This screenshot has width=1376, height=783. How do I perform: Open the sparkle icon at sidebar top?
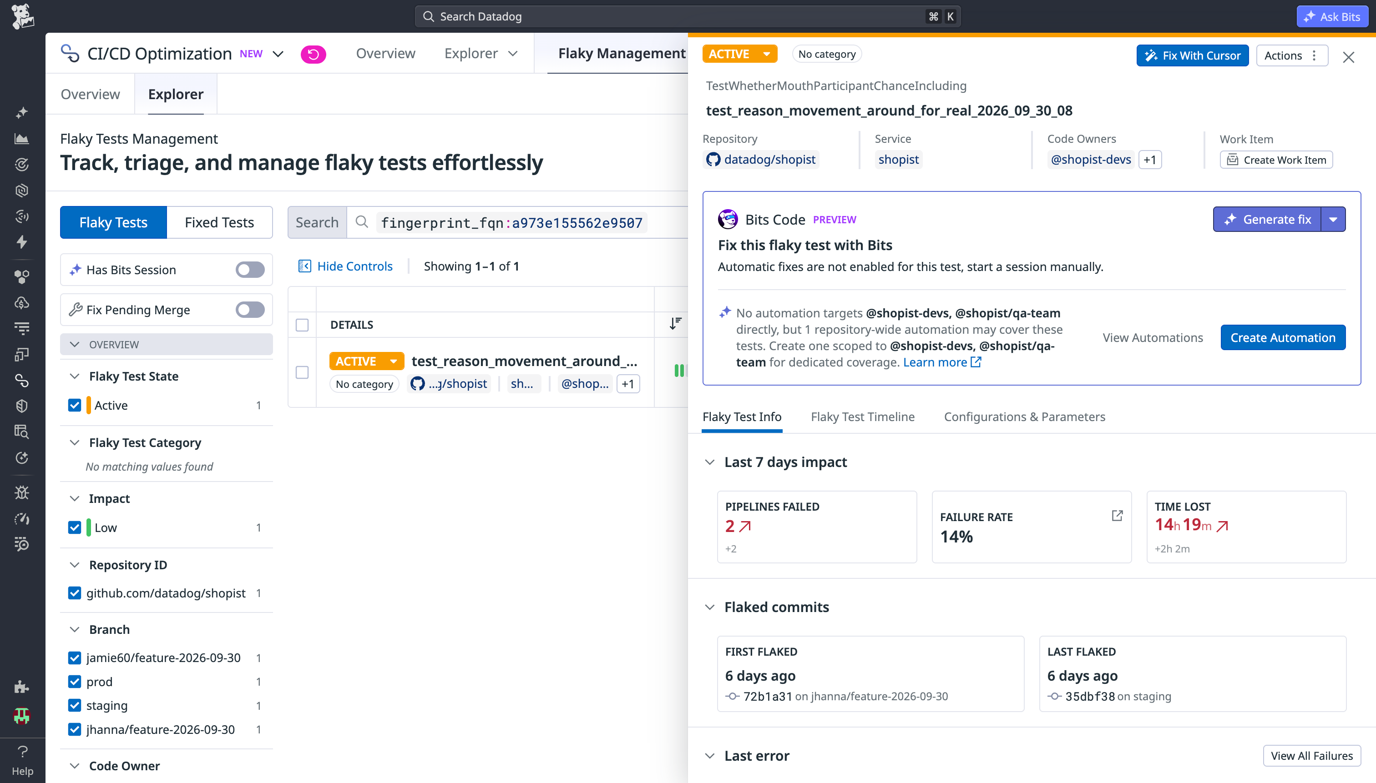[x=22, y=112]
